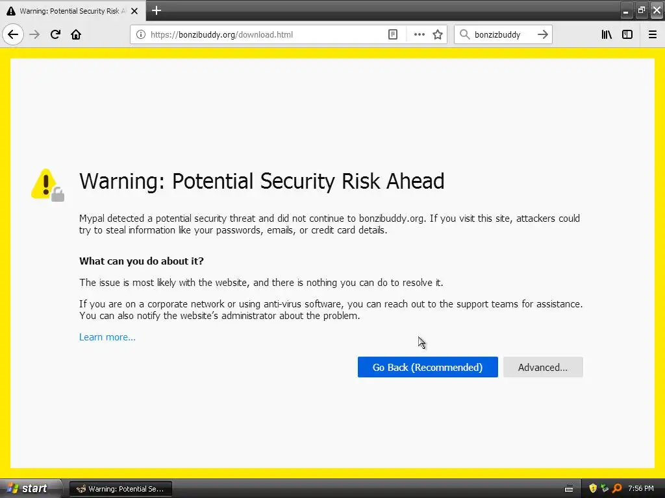This screenshot has height=498, width=665.
Task: Click Go Back (Recommended) button
Action: point(427,367)
